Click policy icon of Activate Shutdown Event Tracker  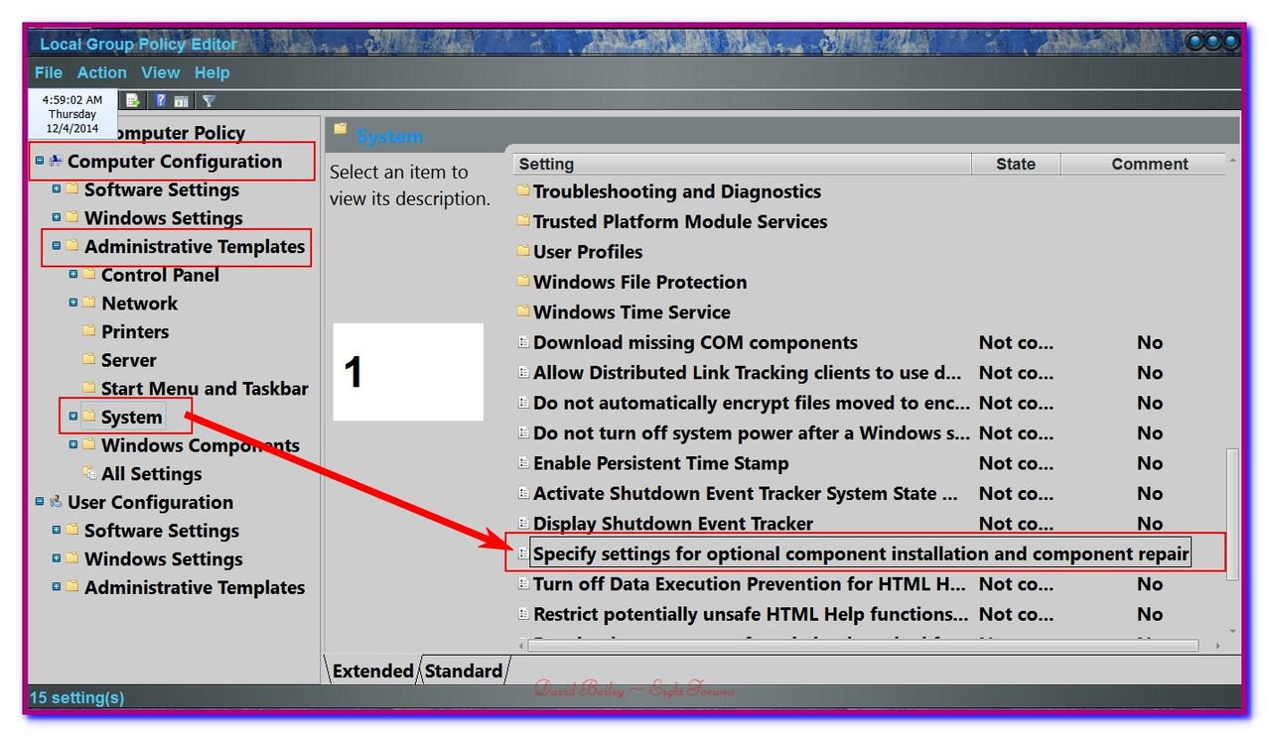click(x=523, y=493)
